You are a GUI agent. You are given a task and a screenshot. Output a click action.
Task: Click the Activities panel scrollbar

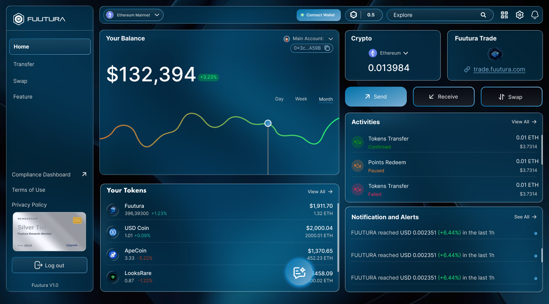[x=542, y=150]
